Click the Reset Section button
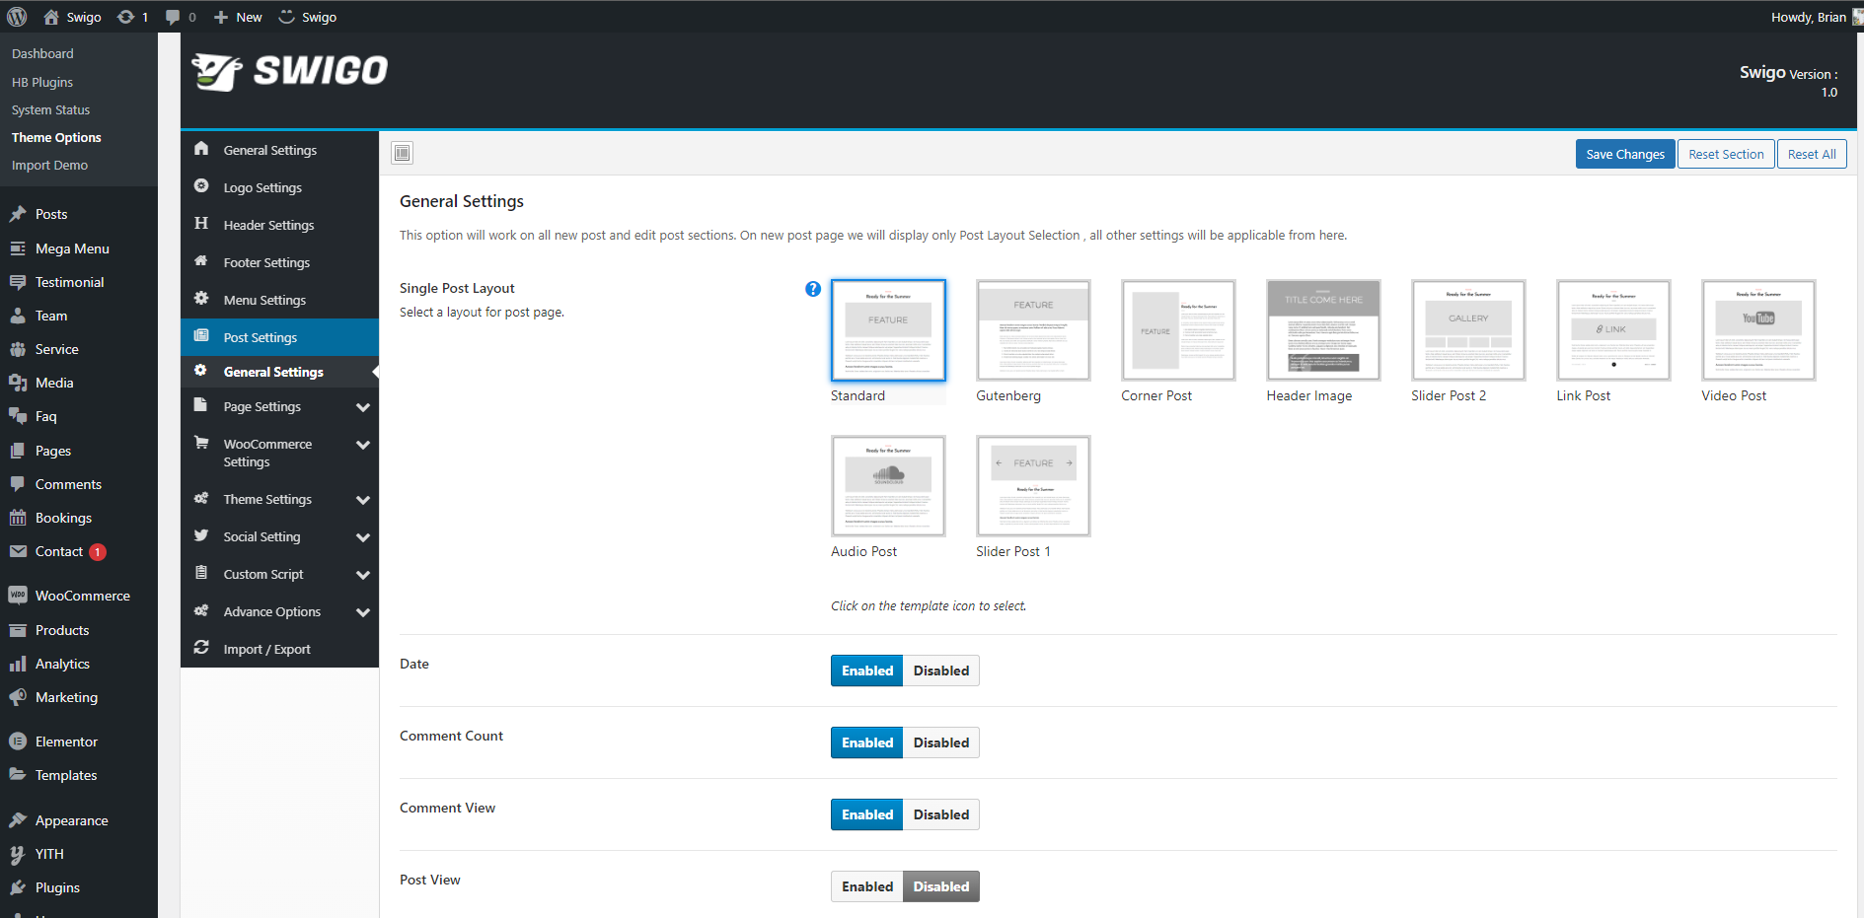1864x918 pixels. click(1725, 154)
